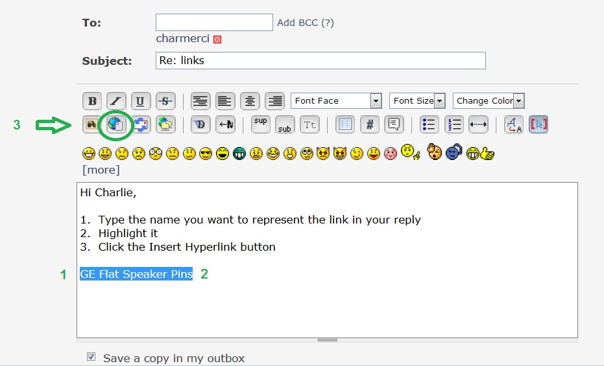Open the Font Size dropdown

click(417, 100)
